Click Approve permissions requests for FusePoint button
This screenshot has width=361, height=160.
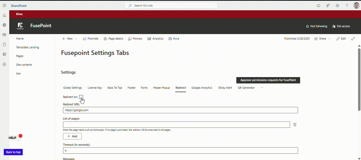click(268, 80)
